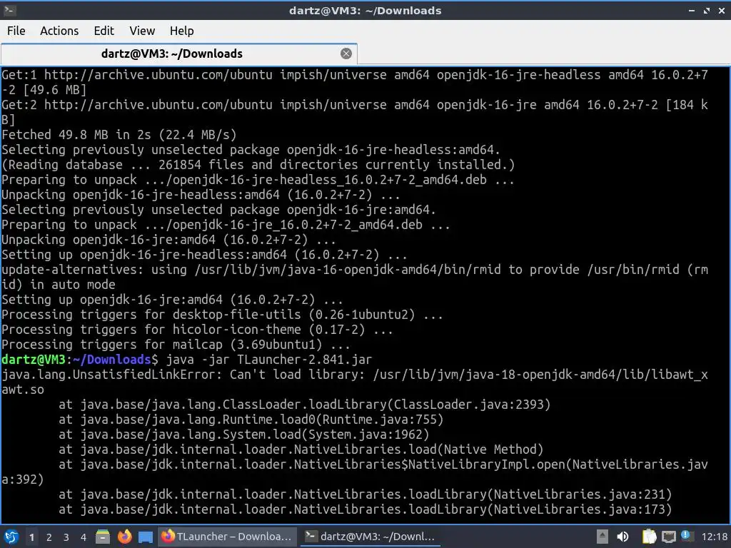Click 'Unpacking openjdk-16-jre:amd64' line
Viewport: 731px width, 548px height.
[x=168, y=240]
